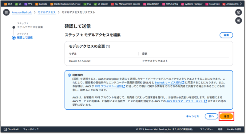Open Cookie の設定 in footer
The width and height of the screenshot is (246, 134).
[x=234, y=129]
